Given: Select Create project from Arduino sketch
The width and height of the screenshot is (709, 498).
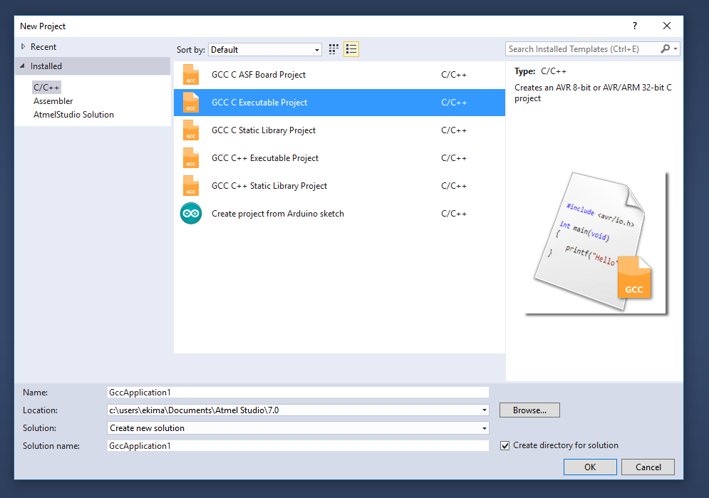Looking at the screenshot, I should [339, 213].
